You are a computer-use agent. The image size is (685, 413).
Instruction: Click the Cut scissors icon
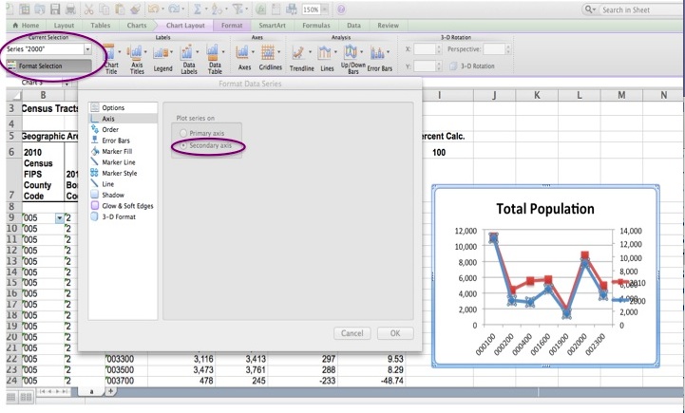point(88,9)
